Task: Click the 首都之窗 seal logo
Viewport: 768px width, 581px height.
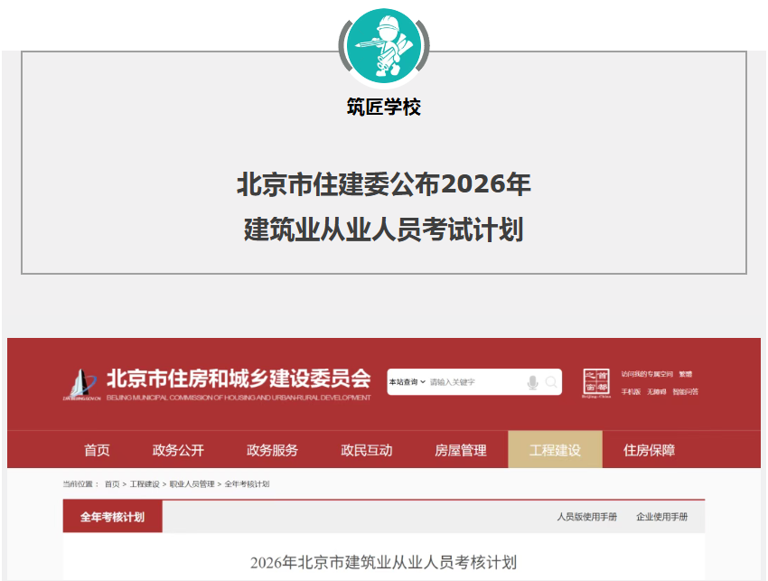Action: 596,383
